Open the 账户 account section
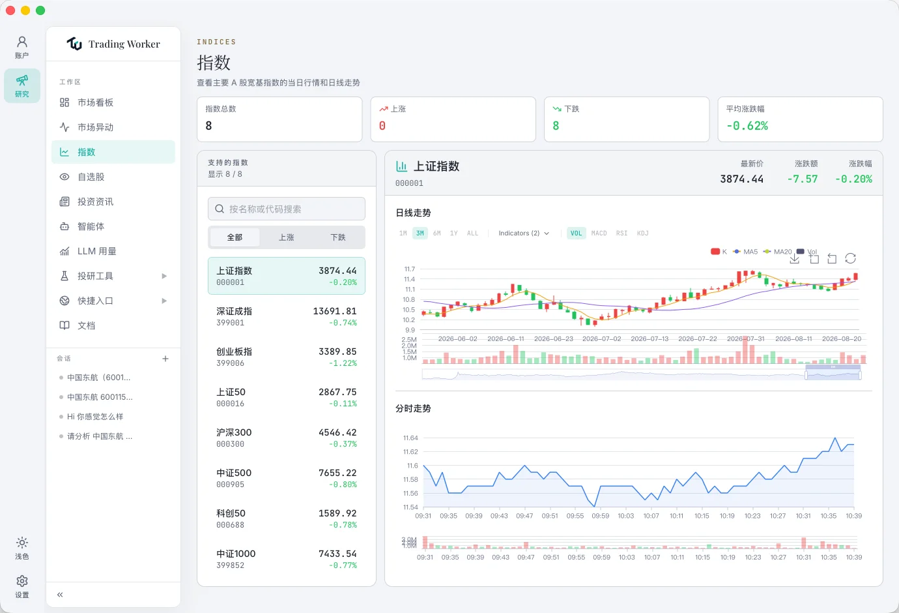Screen dimensions: 899x613 22,48
